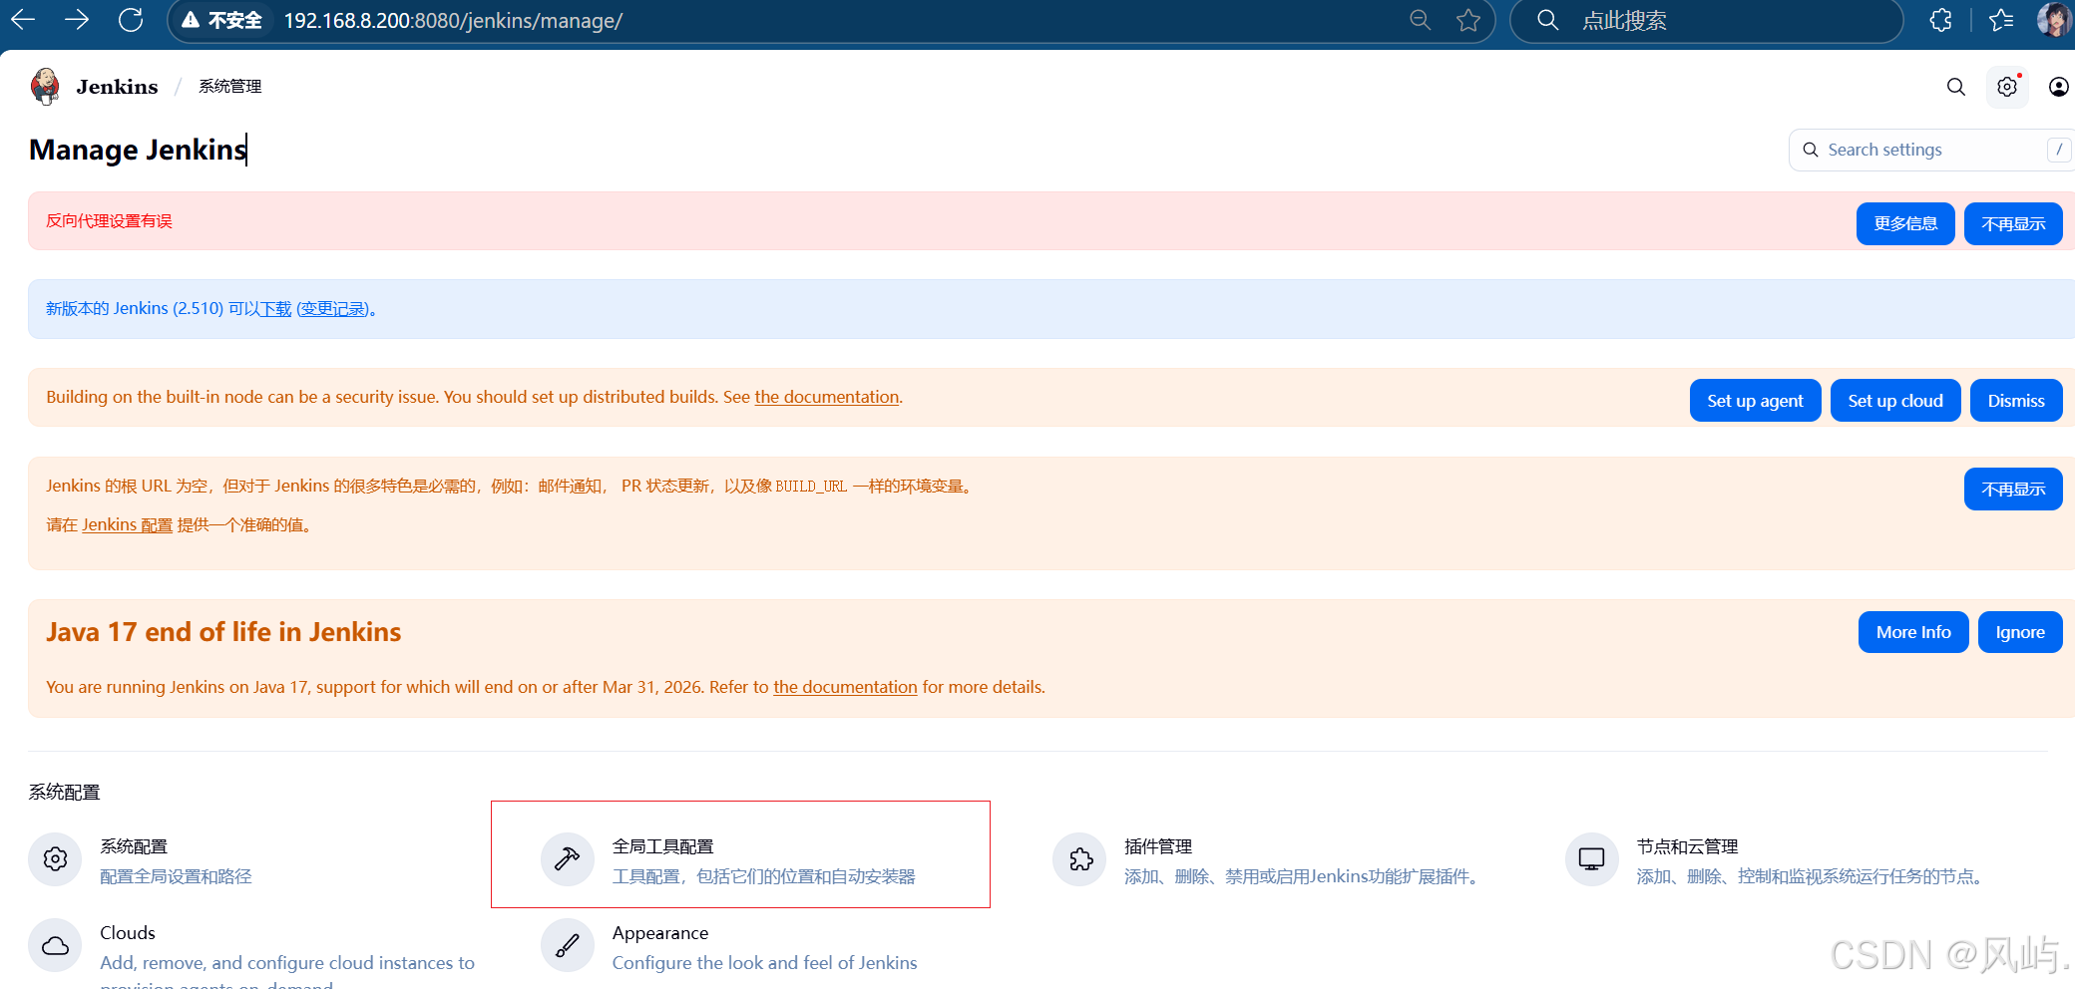The image size is (2075, 989).
Task: Focus the Search settings field
Action: (x=1931, y=150)
